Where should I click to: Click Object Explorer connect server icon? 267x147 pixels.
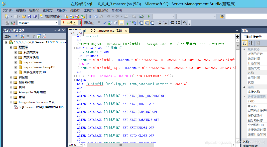click(x=17, y=36)
